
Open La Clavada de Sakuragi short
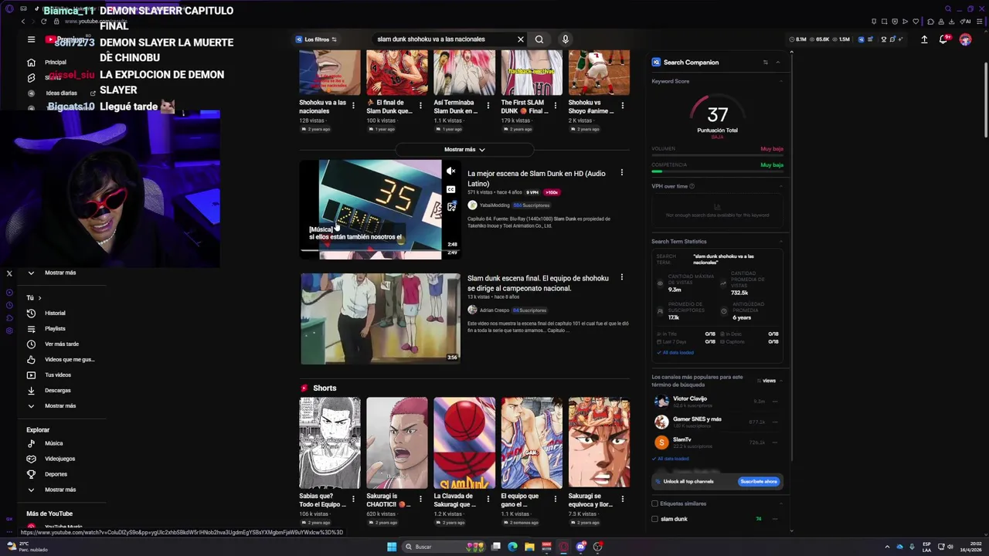pos(464,443)
